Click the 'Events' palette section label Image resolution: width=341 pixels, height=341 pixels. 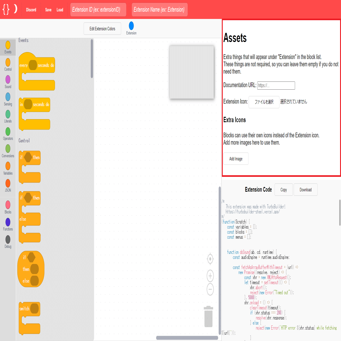[23, 40]
